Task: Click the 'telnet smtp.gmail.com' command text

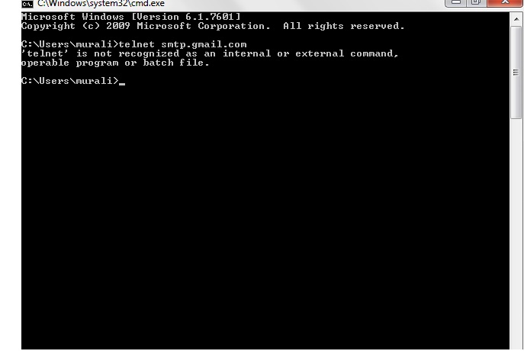Action: pos(182,44)
